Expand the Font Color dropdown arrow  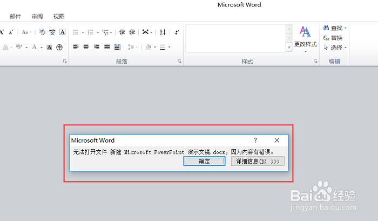click(42, 48)
